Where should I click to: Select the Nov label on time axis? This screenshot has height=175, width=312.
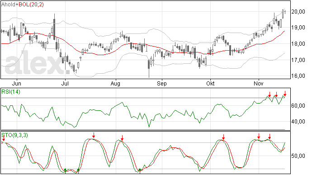point(259,83)
